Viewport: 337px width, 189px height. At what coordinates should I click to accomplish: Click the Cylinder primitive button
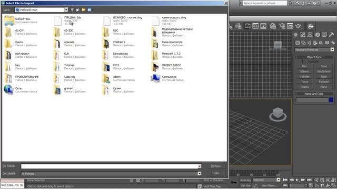point(304,77)
